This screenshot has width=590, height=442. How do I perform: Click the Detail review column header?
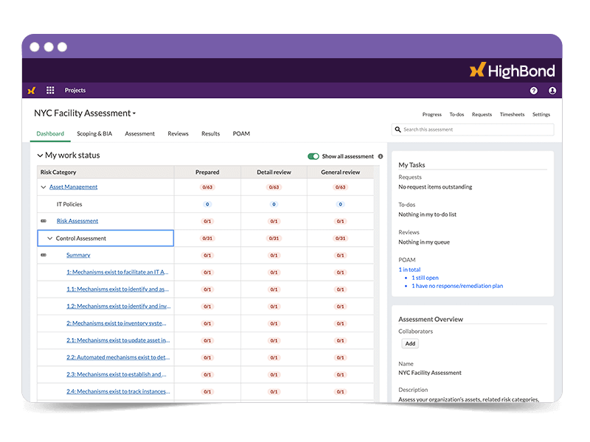tap(274, 172)
